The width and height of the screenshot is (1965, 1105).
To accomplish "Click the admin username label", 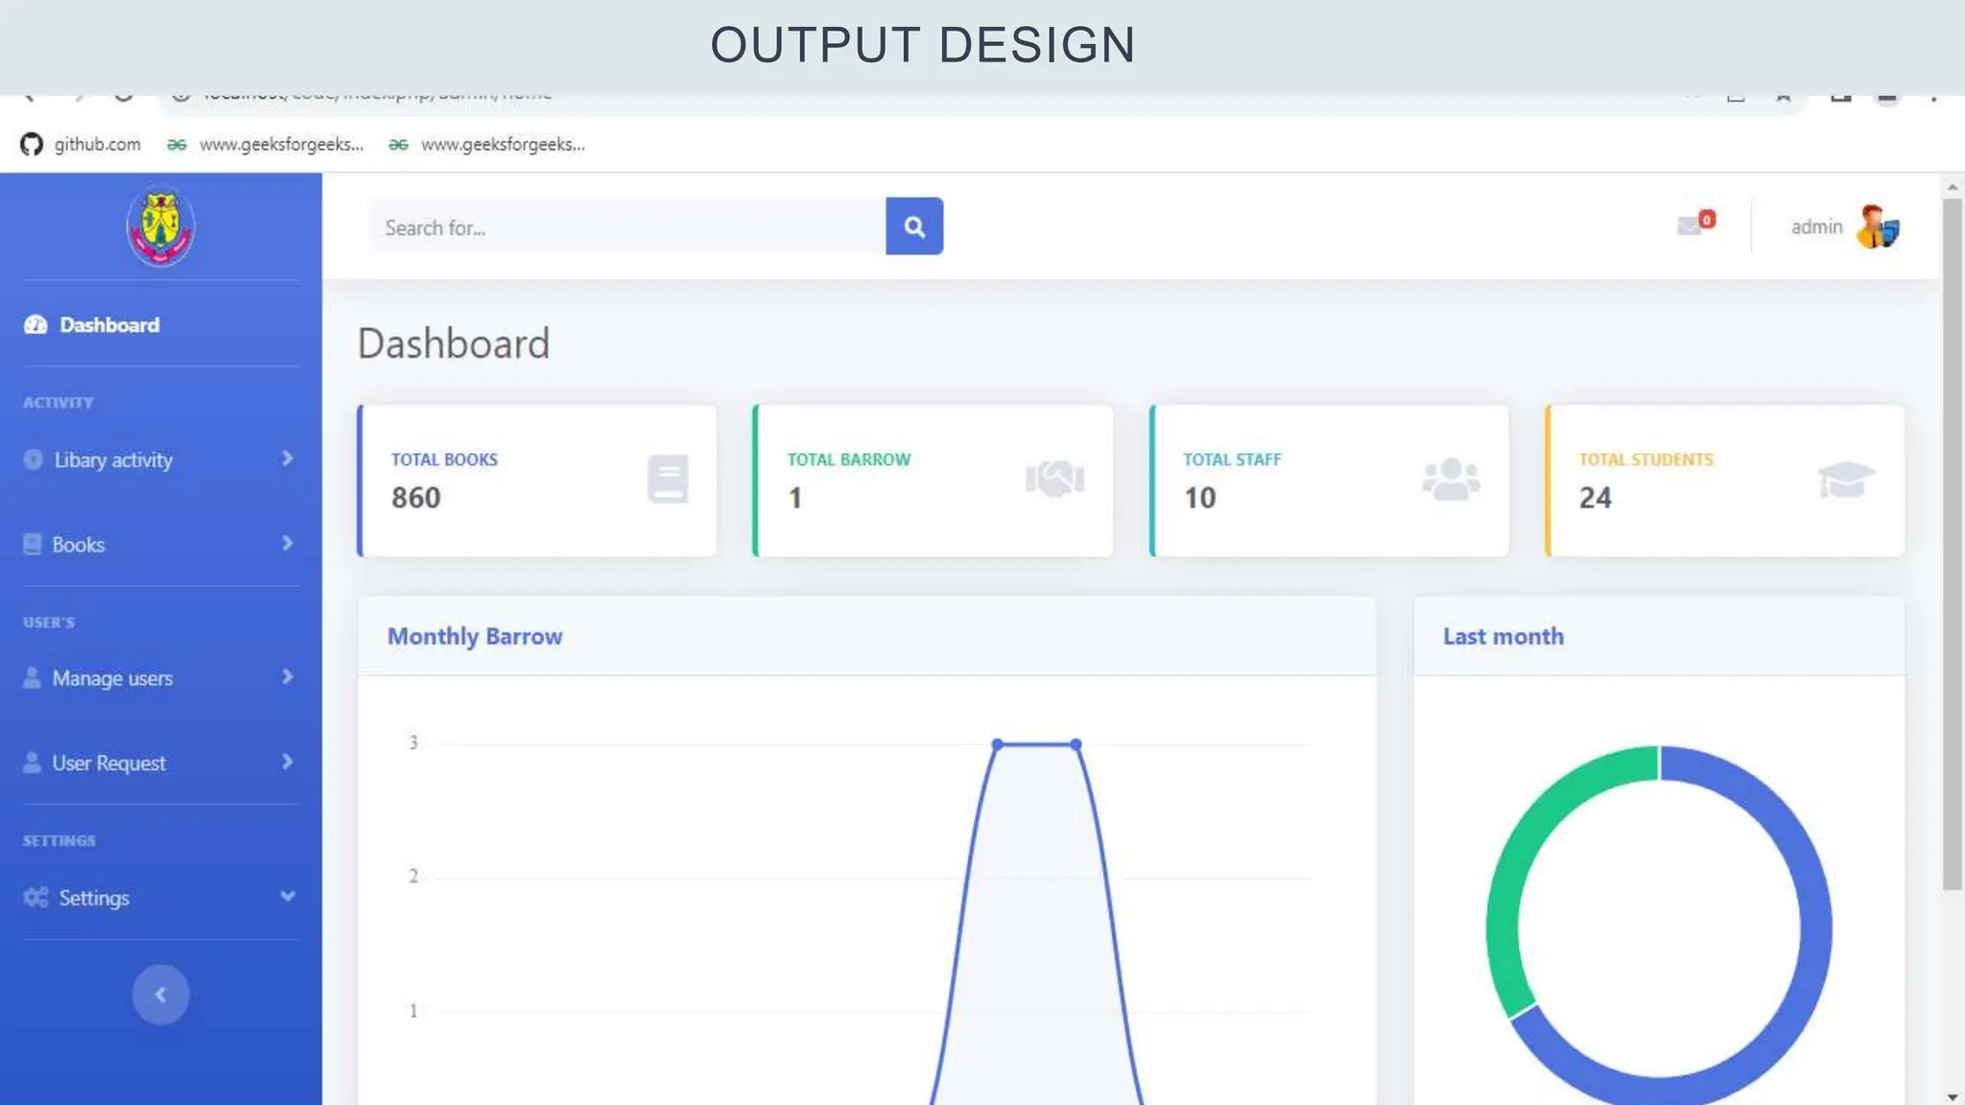I will [1816, 226].
